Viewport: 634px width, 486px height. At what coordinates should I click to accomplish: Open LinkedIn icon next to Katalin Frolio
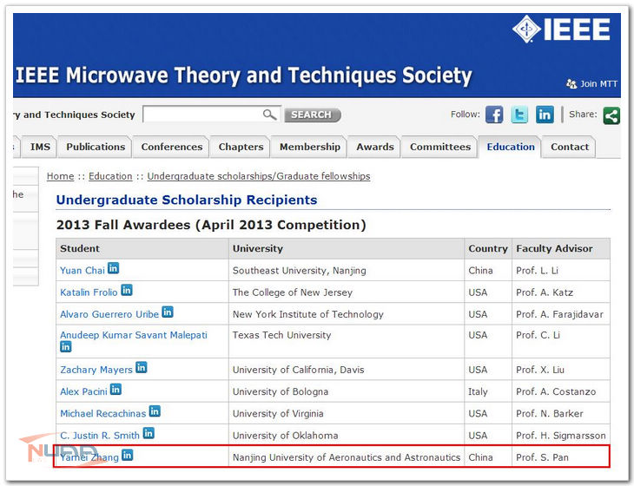tap(127, 291)
